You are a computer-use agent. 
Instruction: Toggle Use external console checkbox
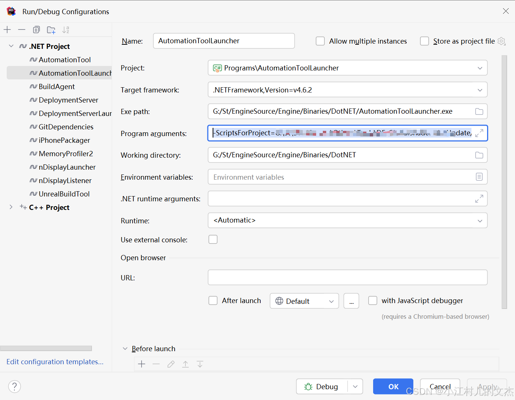[x=213, y=239]
